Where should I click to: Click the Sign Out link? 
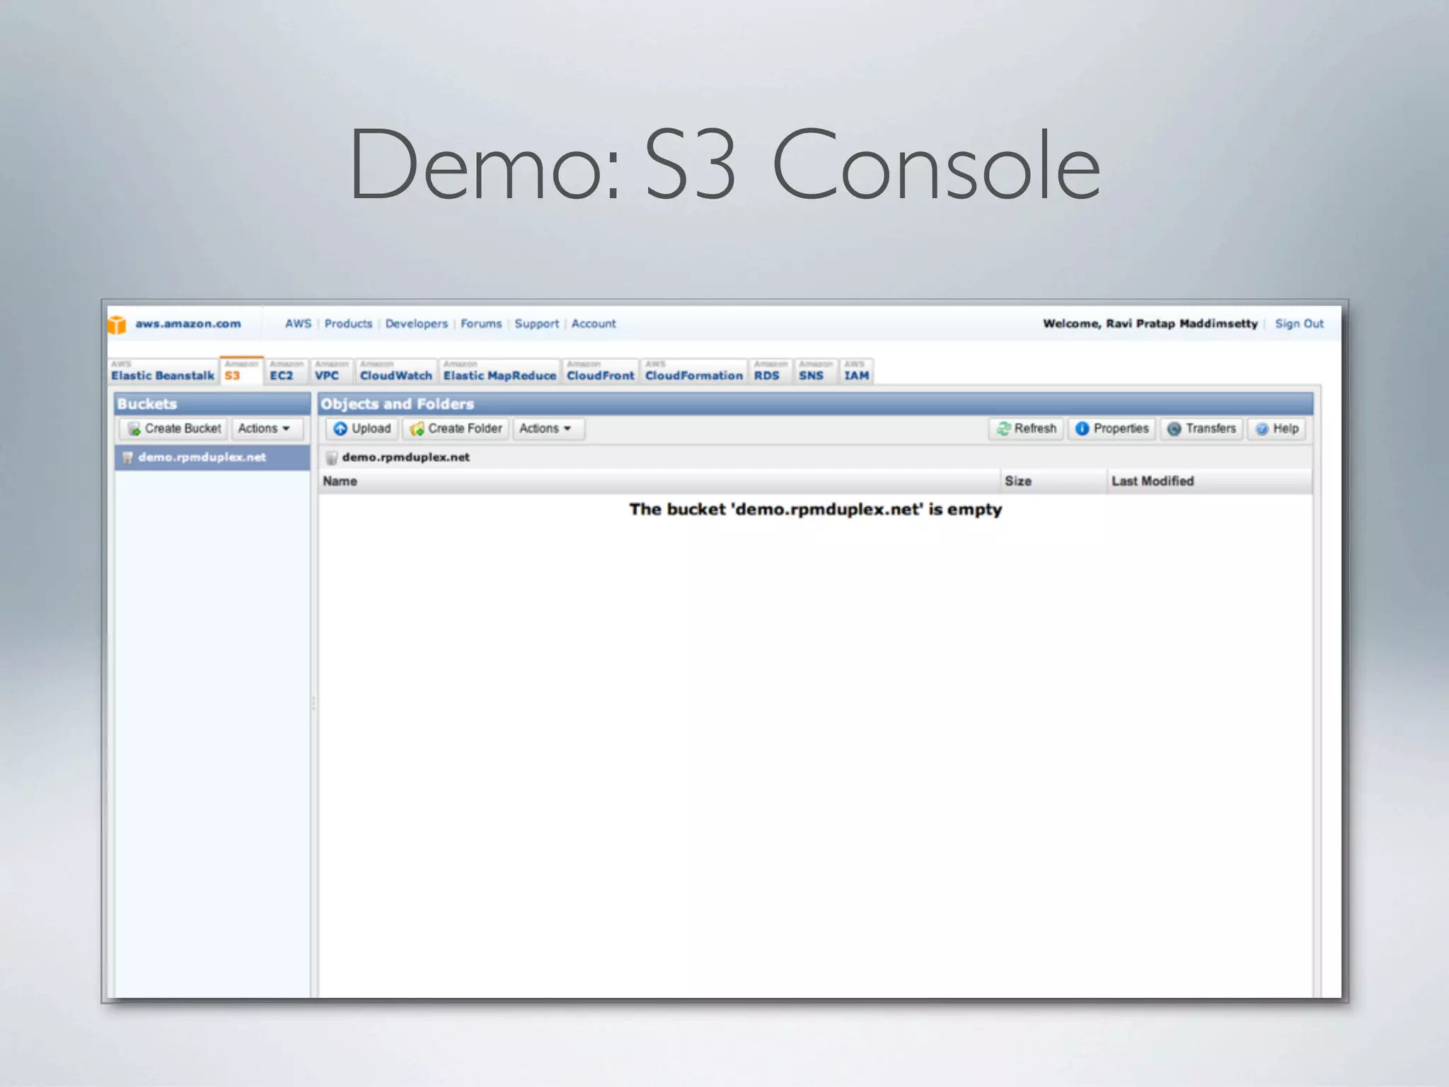[1299, 324]
